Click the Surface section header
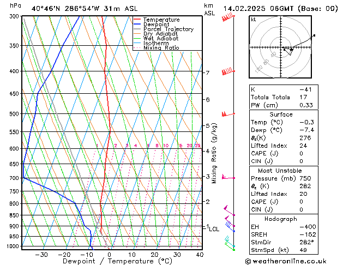 281,115
